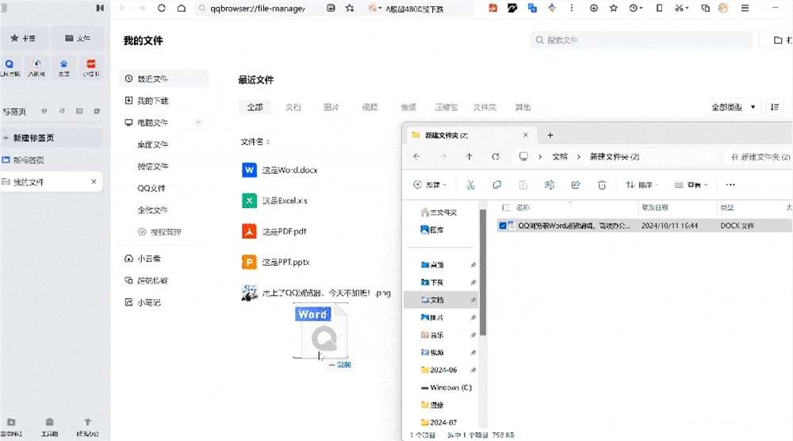The image size is (793, 441).
Task: Add new Explorer tab with plus
Action: click(x=550, y=135)
